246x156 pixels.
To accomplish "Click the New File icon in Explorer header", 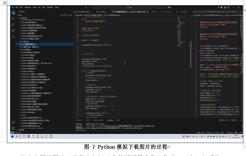I will coord(62,15).
